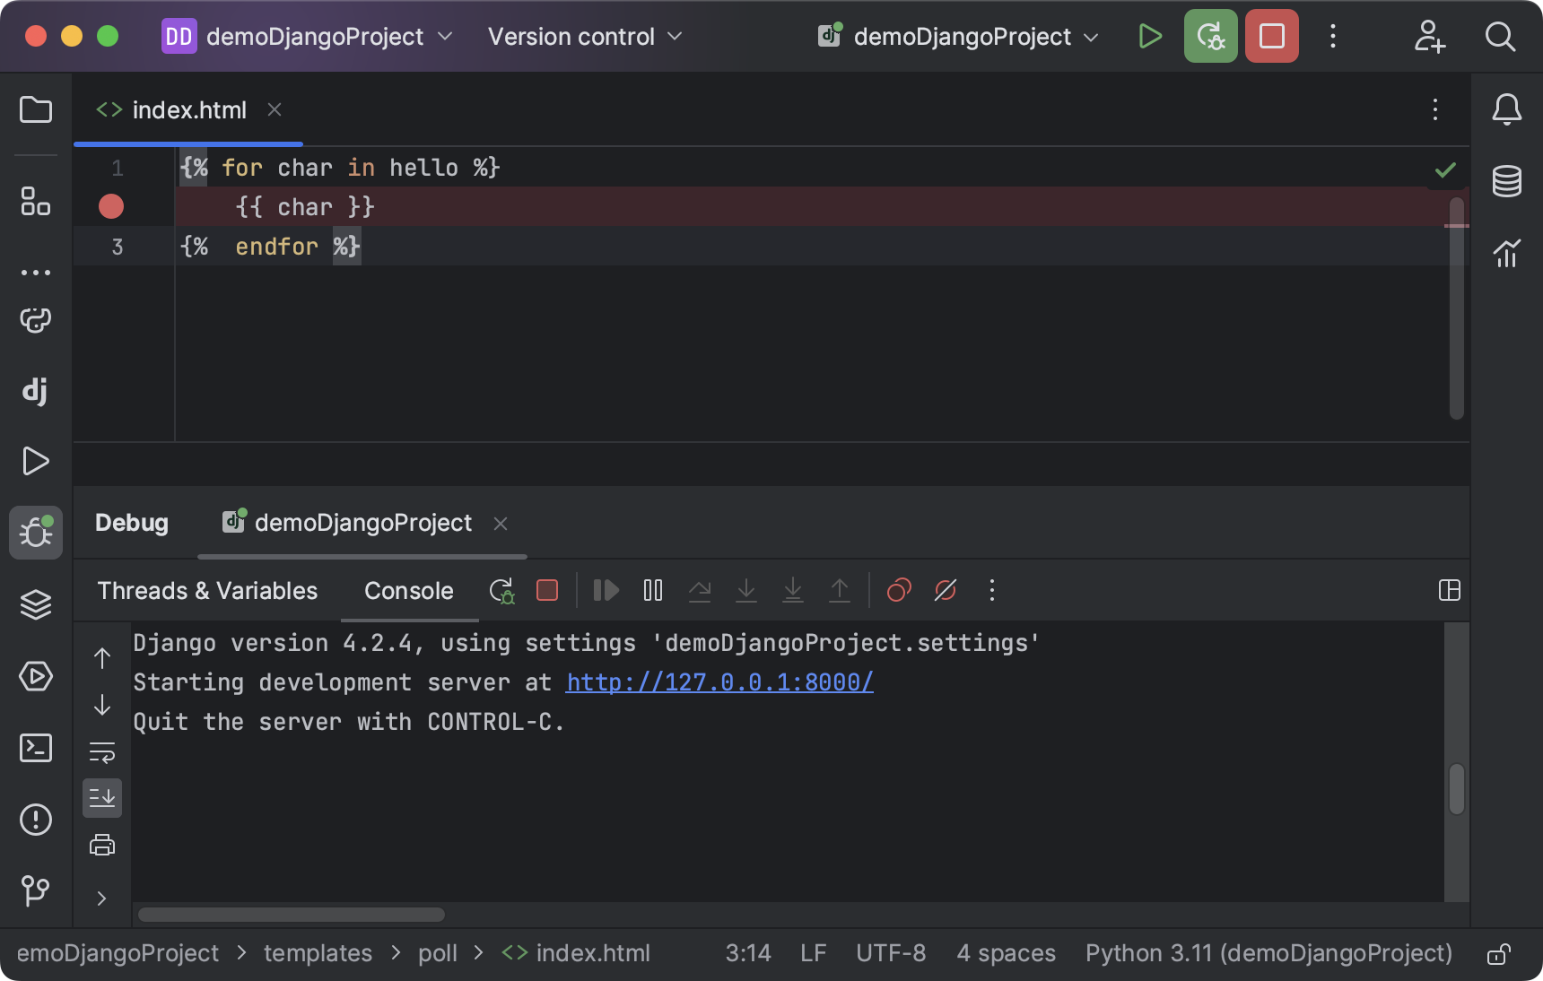
Task: Open the demoDjangoProject title bar project menu
Action: [309, 36]
